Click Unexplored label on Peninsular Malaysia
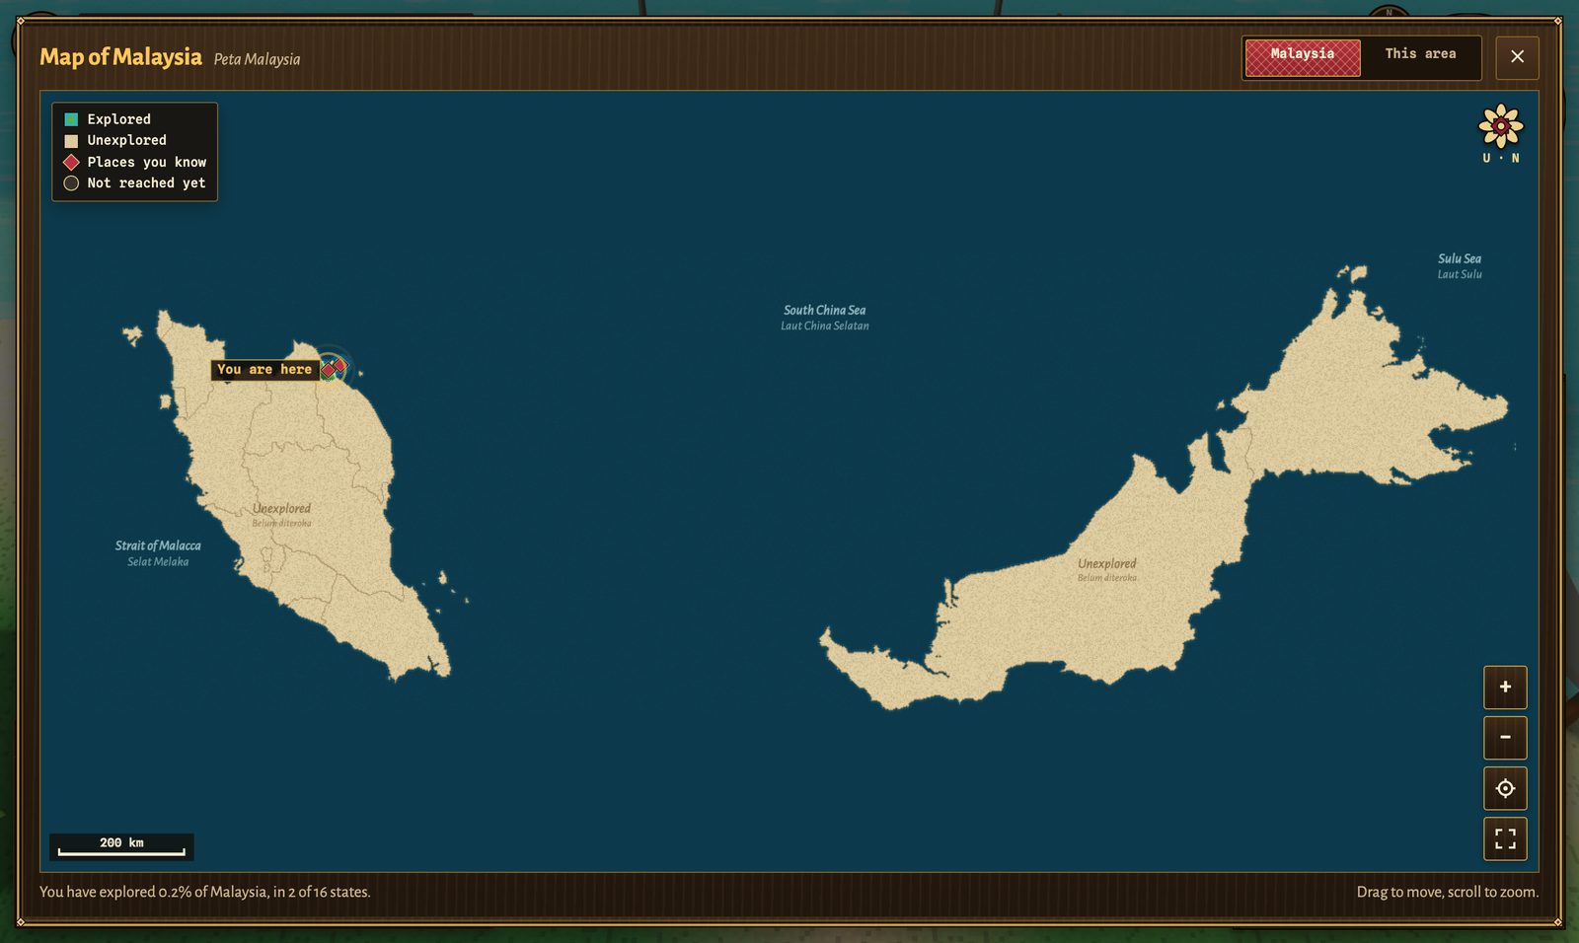 coord(281,515)
